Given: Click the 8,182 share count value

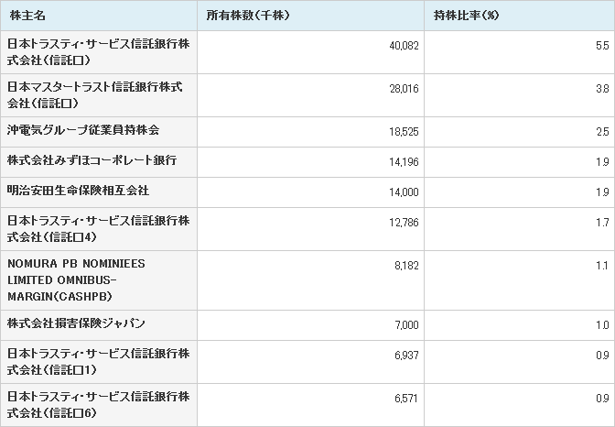Looking at the screenshot, I should 406,266.
